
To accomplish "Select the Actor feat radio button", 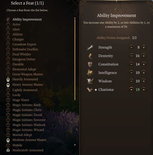I will pos(8,25).
